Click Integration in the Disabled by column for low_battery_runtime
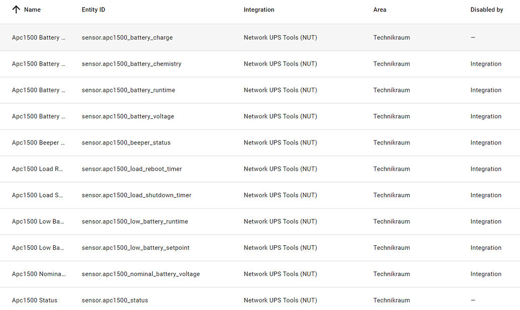Screen dimensions: 520x310 pos(486,221)
